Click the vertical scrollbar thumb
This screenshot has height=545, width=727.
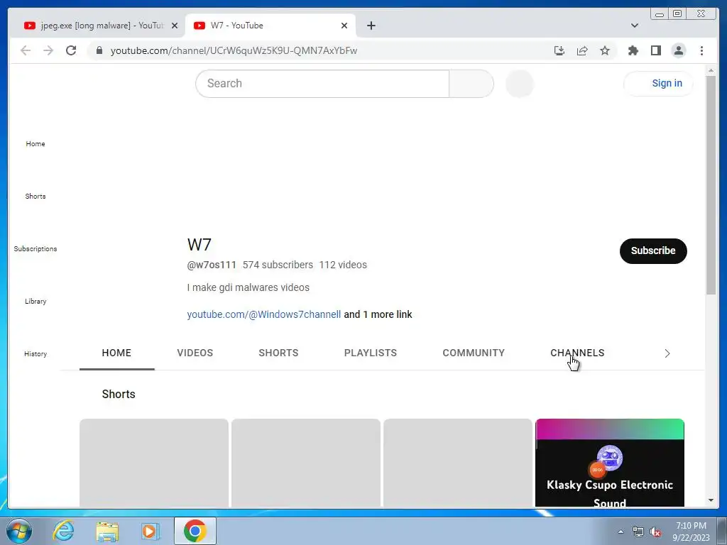coord(711,185)
